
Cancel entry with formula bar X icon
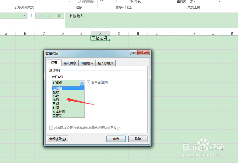tap(40, 16)
